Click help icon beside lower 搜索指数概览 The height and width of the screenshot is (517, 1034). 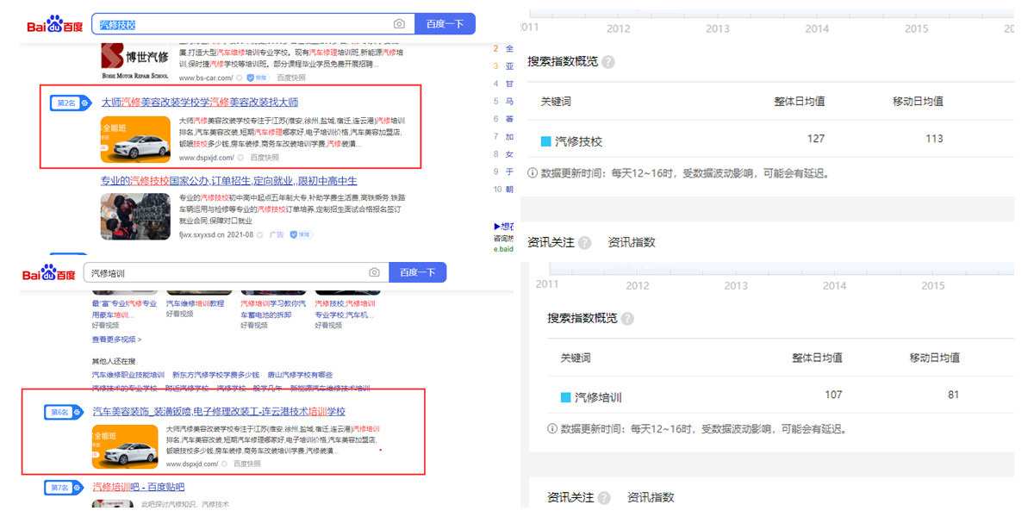pyautogui.click(x=627, y=319)
